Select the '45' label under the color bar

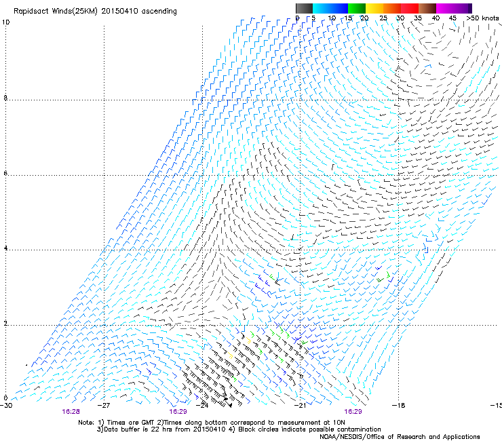pos(452,18)
